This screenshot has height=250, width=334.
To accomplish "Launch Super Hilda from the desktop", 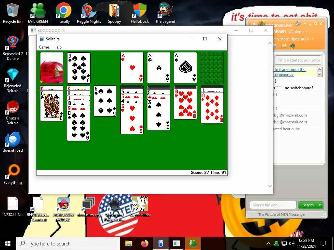I will 140,207.
